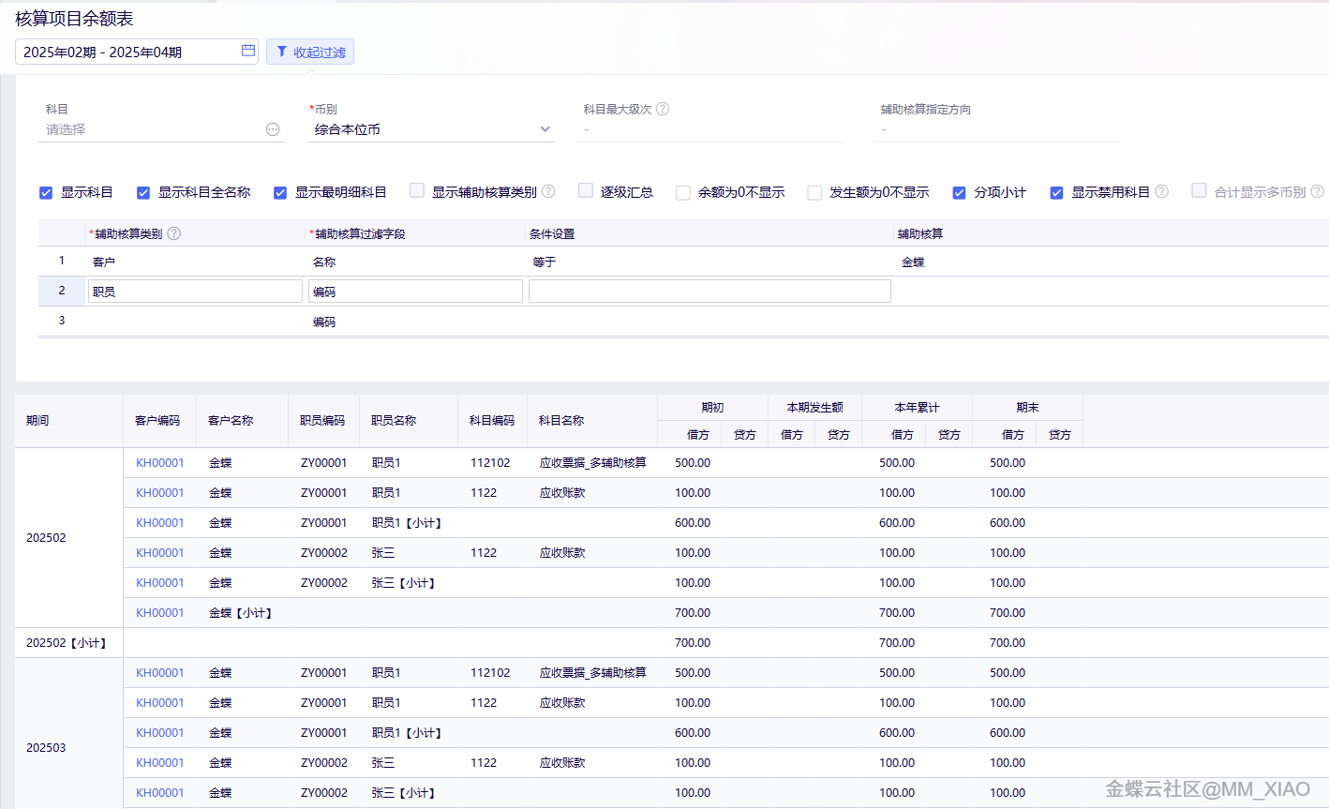This screenshot has width=1329, height=809.
Task: Uncheck the 显示科目 checkbox
Action: coord(46,192)
